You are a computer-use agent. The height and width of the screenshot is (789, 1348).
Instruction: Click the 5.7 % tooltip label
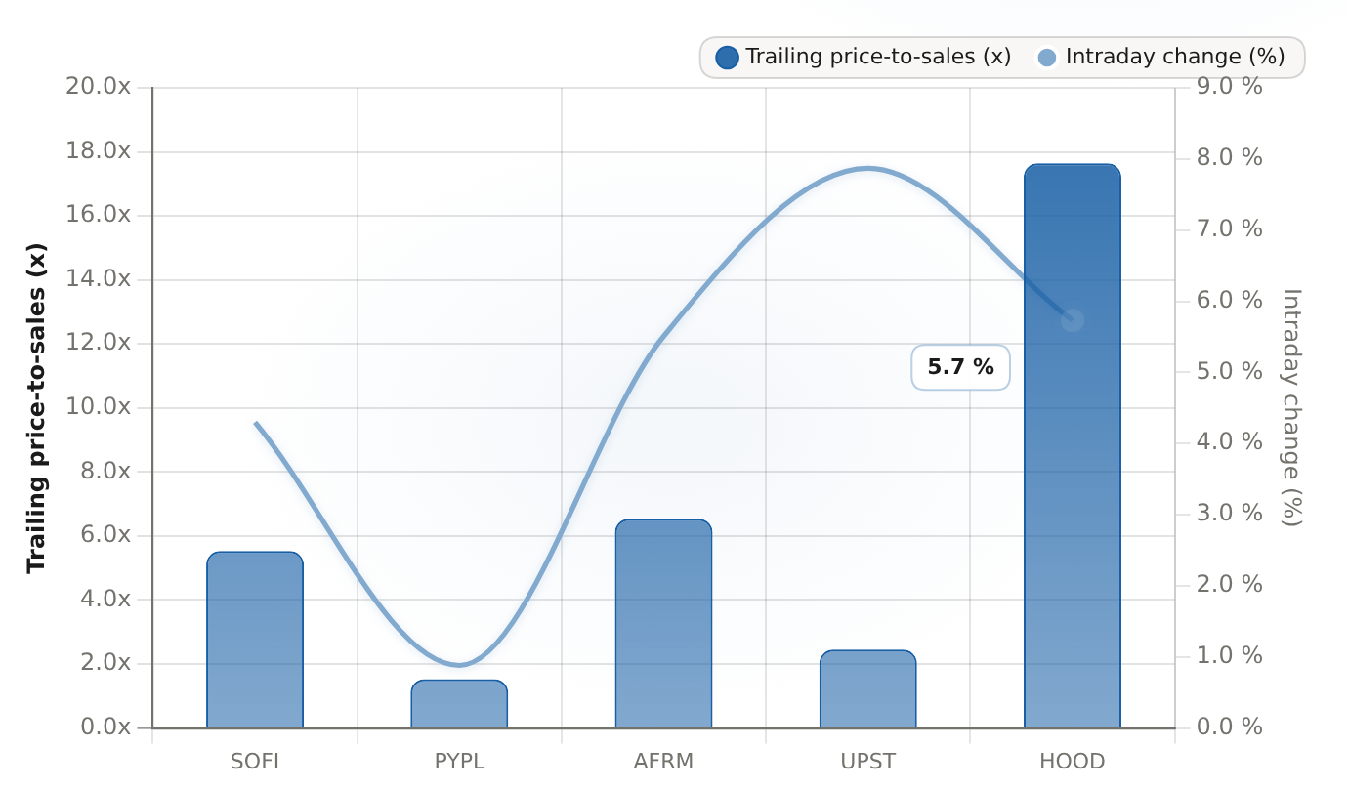click(x=960, y=367)
